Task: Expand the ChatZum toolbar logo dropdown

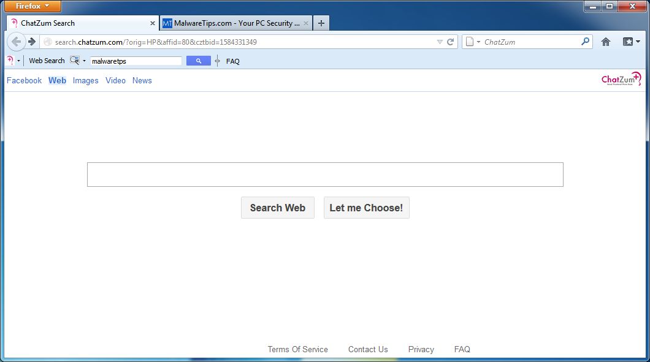Action: point(18,61)
